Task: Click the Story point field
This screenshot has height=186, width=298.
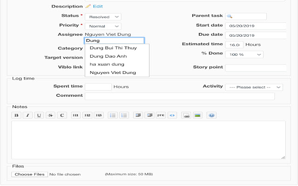Action: pyautogui.click(x=256, y=68)
